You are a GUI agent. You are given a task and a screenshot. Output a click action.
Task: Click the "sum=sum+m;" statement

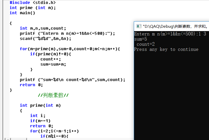click(53, 64)
